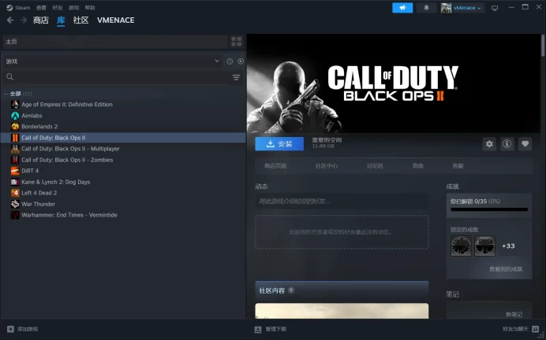546x340 pixels.
Task: Add game to favorites heart icon
Action: coord(525,144)
